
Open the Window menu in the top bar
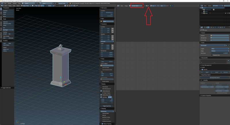tap(15, 3)
